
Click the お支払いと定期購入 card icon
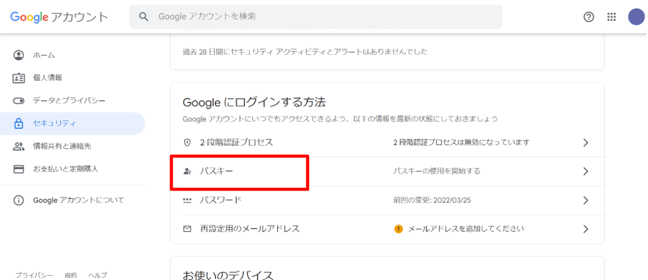click(19, 169)
